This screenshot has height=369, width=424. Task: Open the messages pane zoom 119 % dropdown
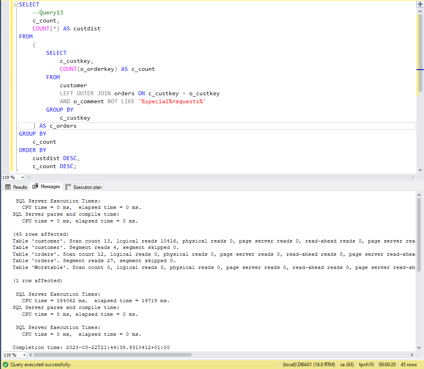(24, 355)
